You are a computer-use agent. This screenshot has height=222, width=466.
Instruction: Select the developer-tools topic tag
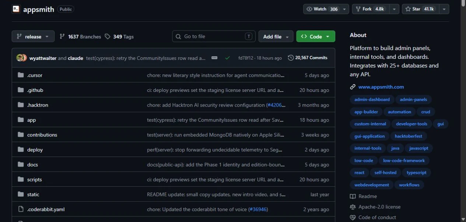tap(411, 124)
